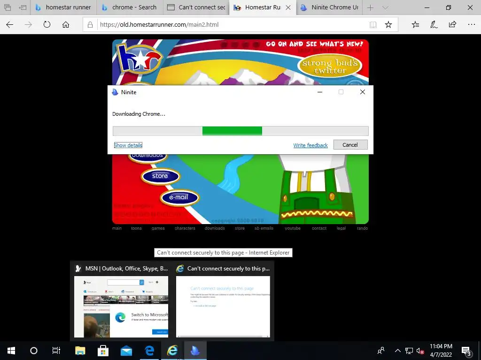Select the MSN Internet Explorer window thumbnail

point(121,301)
